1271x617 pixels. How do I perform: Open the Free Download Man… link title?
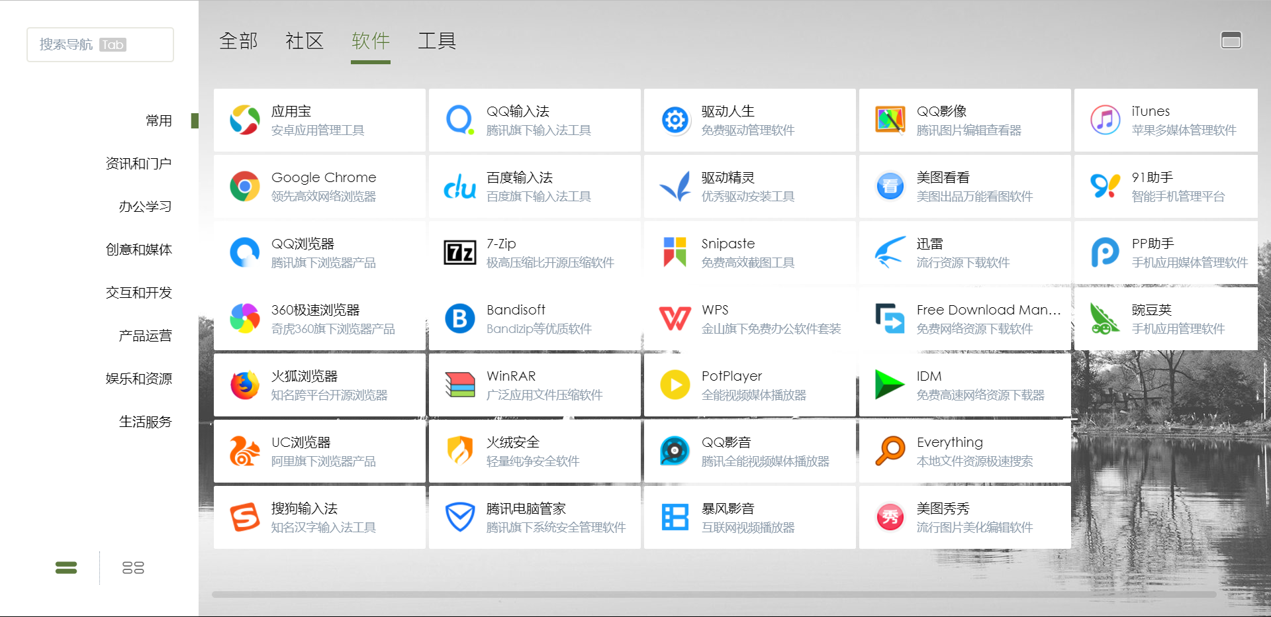coord(988,310)
